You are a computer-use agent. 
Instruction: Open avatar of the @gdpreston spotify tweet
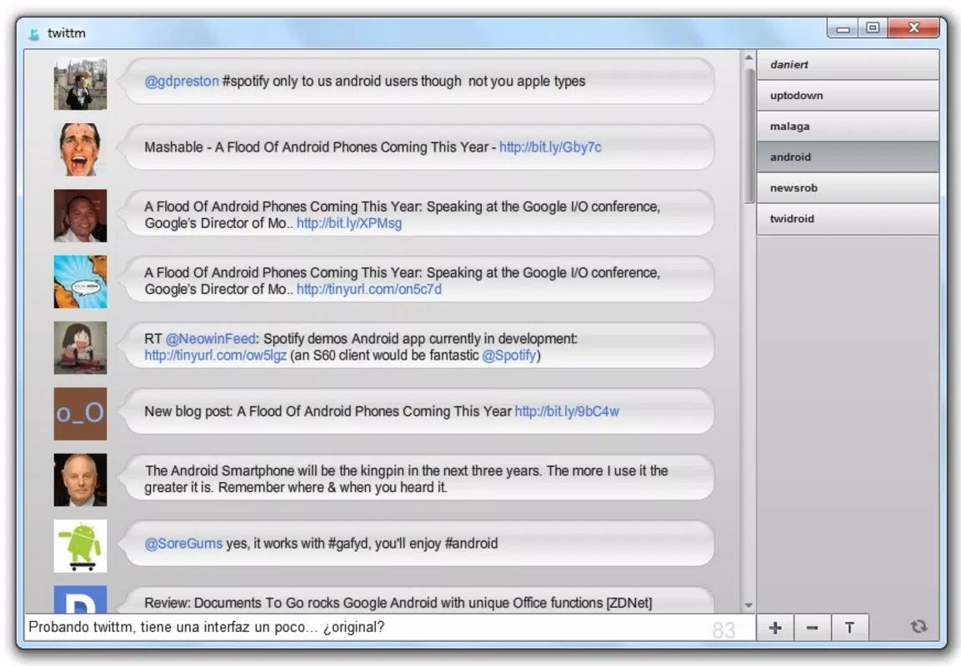(80, 84)
